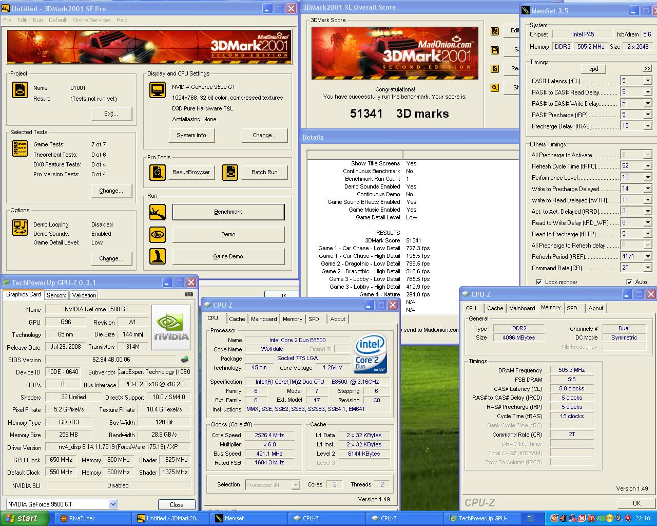Open the Command Rate (CR) dropdown
Viewport: 657px width, 526px height.
pyautogui.click(x=648, y=268)
